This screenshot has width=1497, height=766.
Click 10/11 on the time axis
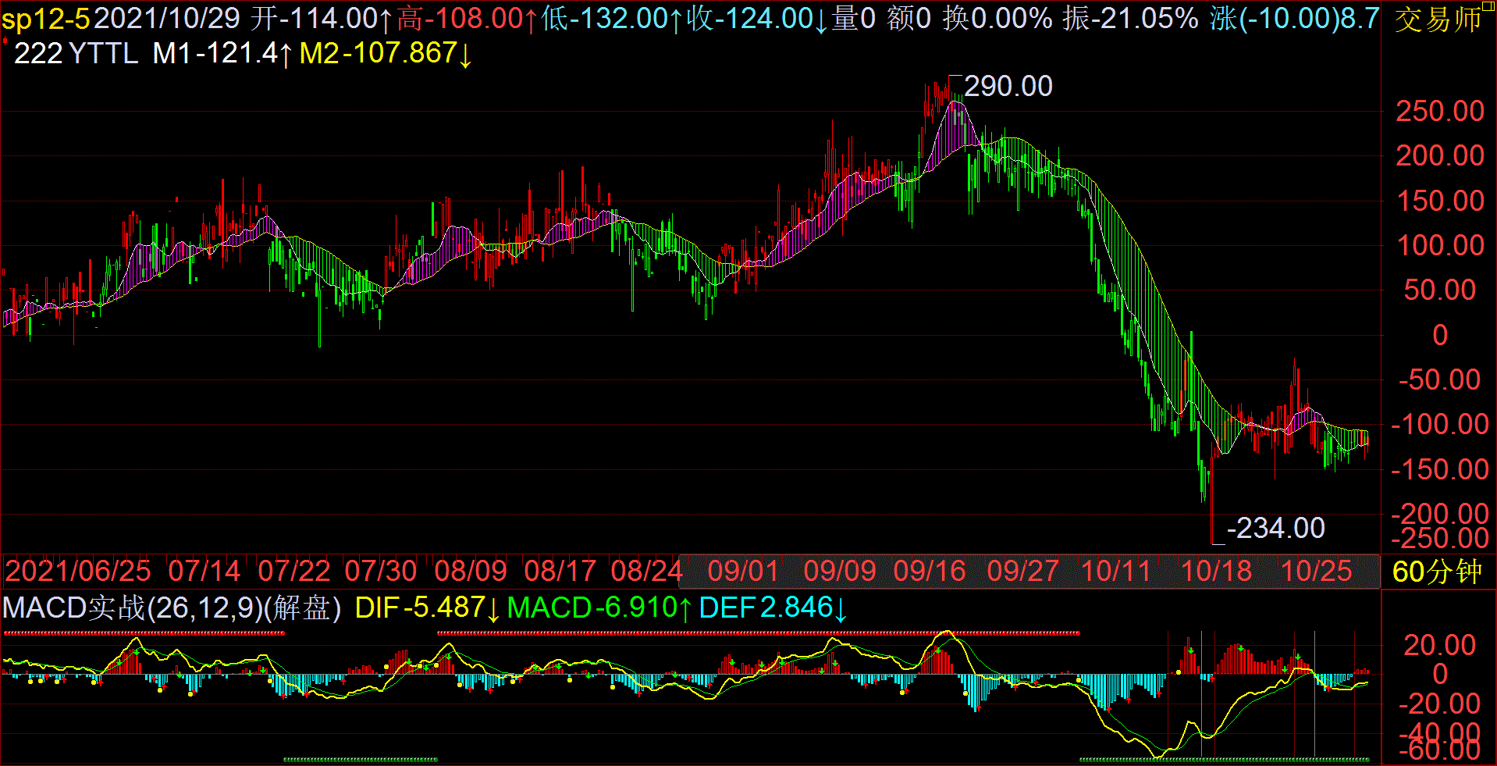(x=1116, y=571)
